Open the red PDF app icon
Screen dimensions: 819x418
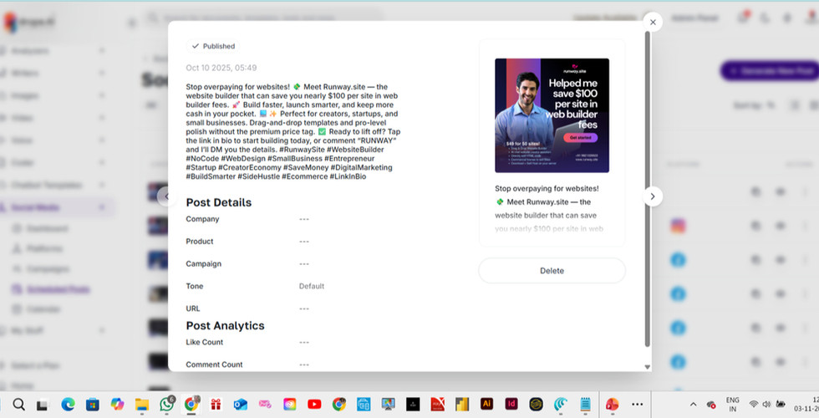tap(438, 405)
